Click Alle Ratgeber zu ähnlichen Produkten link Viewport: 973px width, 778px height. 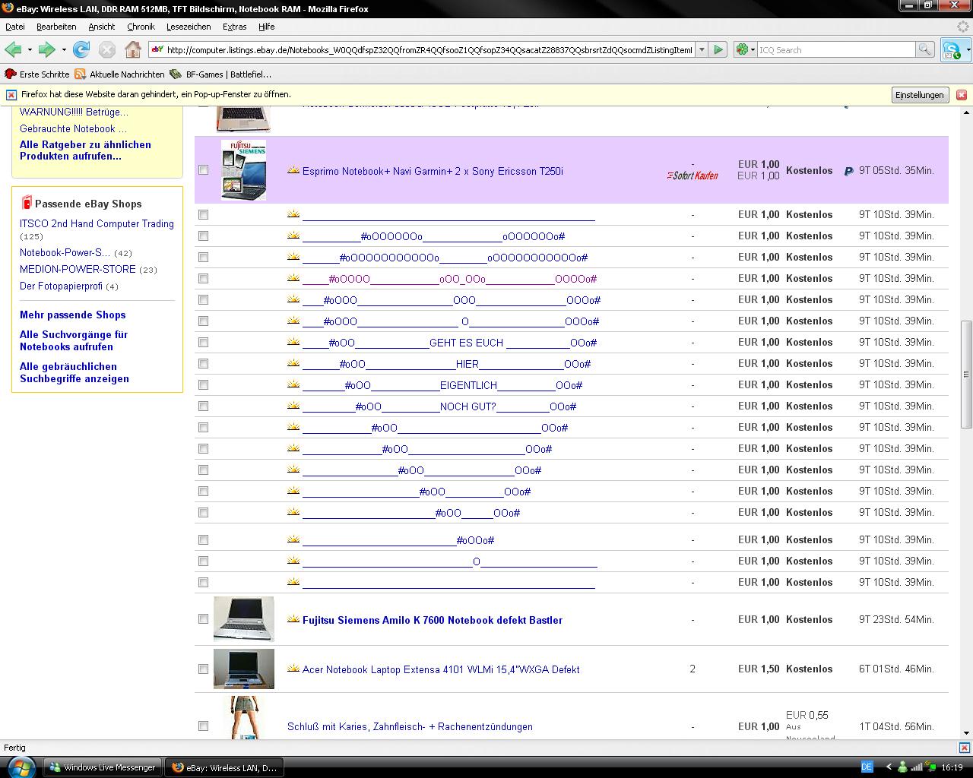coord(85,150)
